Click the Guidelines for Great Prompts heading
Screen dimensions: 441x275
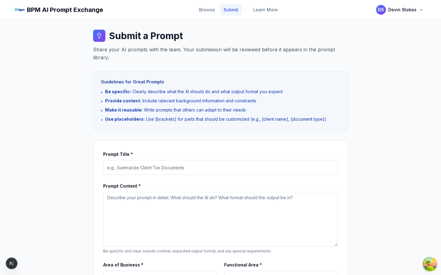132,82
